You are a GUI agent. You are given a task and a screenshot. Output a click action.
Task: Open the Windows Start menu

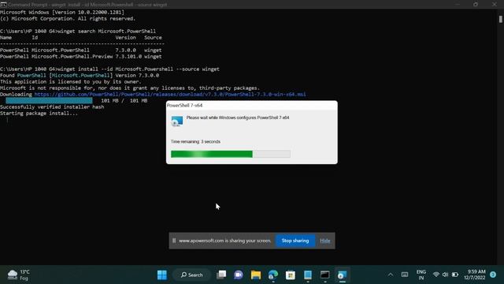[162, 275]
